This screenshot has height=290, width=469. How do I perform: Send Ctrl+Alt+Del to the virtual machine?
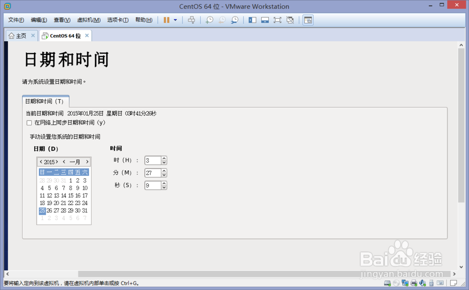[191, 20]
